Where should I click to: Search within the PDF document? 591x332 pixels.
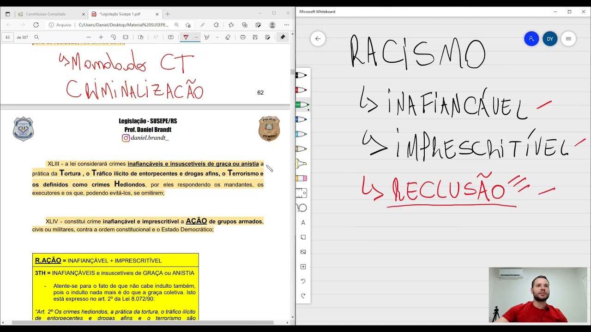(36, 37)
